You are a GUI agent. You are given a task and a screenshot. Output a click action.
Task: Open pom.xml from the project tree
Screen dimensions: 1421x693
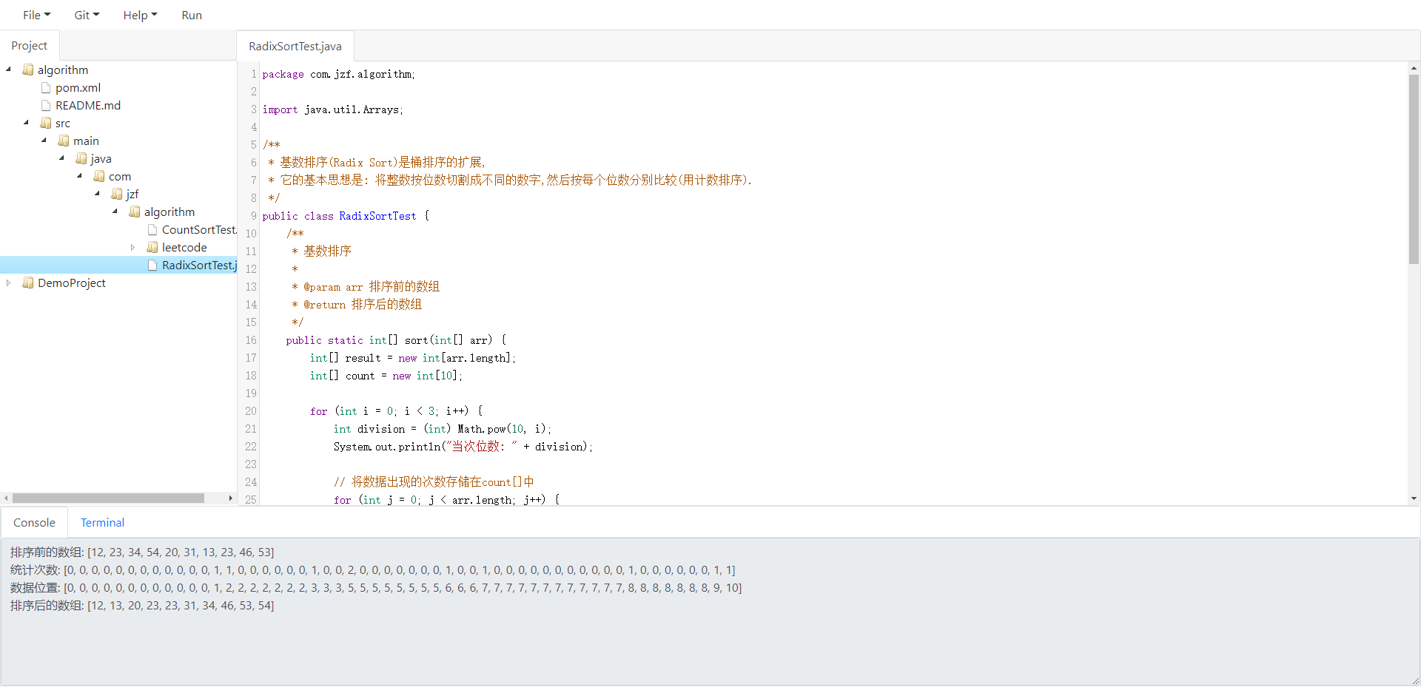[x=78, y=87]
